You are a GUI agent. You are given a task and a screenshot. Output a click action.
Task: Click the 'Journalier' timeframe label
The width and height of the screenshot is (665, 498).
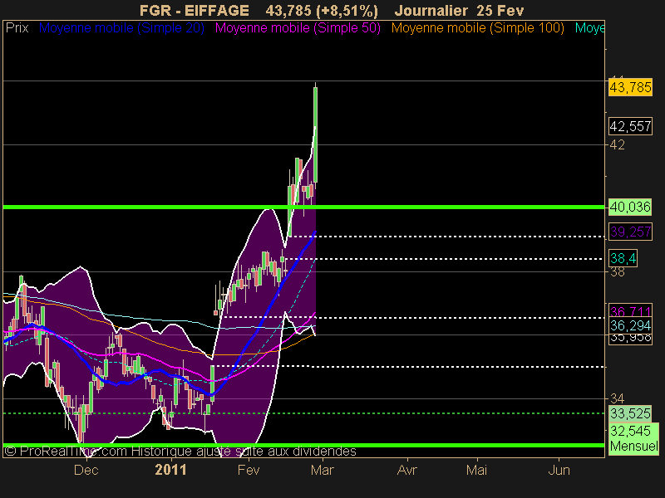[x=431, y=11]
